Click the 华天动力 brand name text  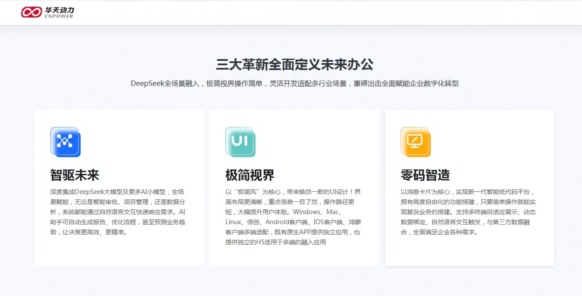(59, 10)
